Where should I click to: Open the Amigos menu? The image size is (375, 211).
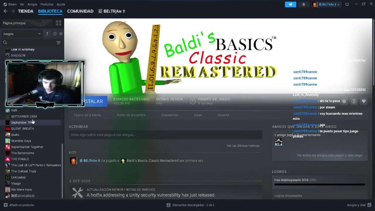tap(32, 4)
